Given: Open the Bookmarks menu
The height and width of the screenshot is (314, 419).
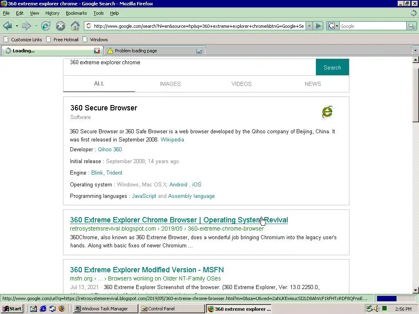Looking at the screenshot, I should [x=76, y=13].
